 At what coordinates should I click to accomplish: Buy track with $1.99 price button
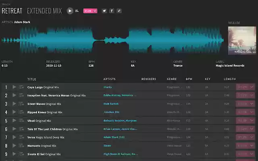click(88, 11)
